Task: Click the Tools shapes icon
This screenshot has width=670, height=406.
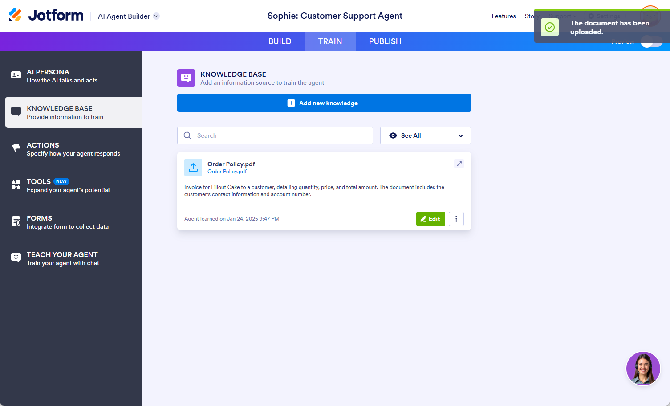Action: [16, 185]
